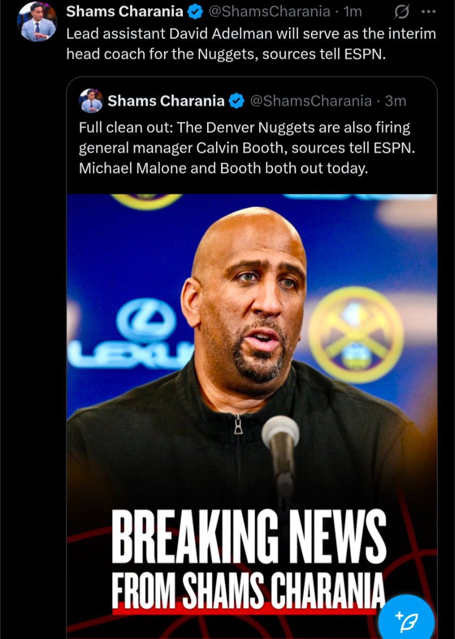The width and height of the screenshot is (455, 639).
Task: Open Shams Charania's profile avatar at the top
Action: pyautogui.click(x=37, y=21)
